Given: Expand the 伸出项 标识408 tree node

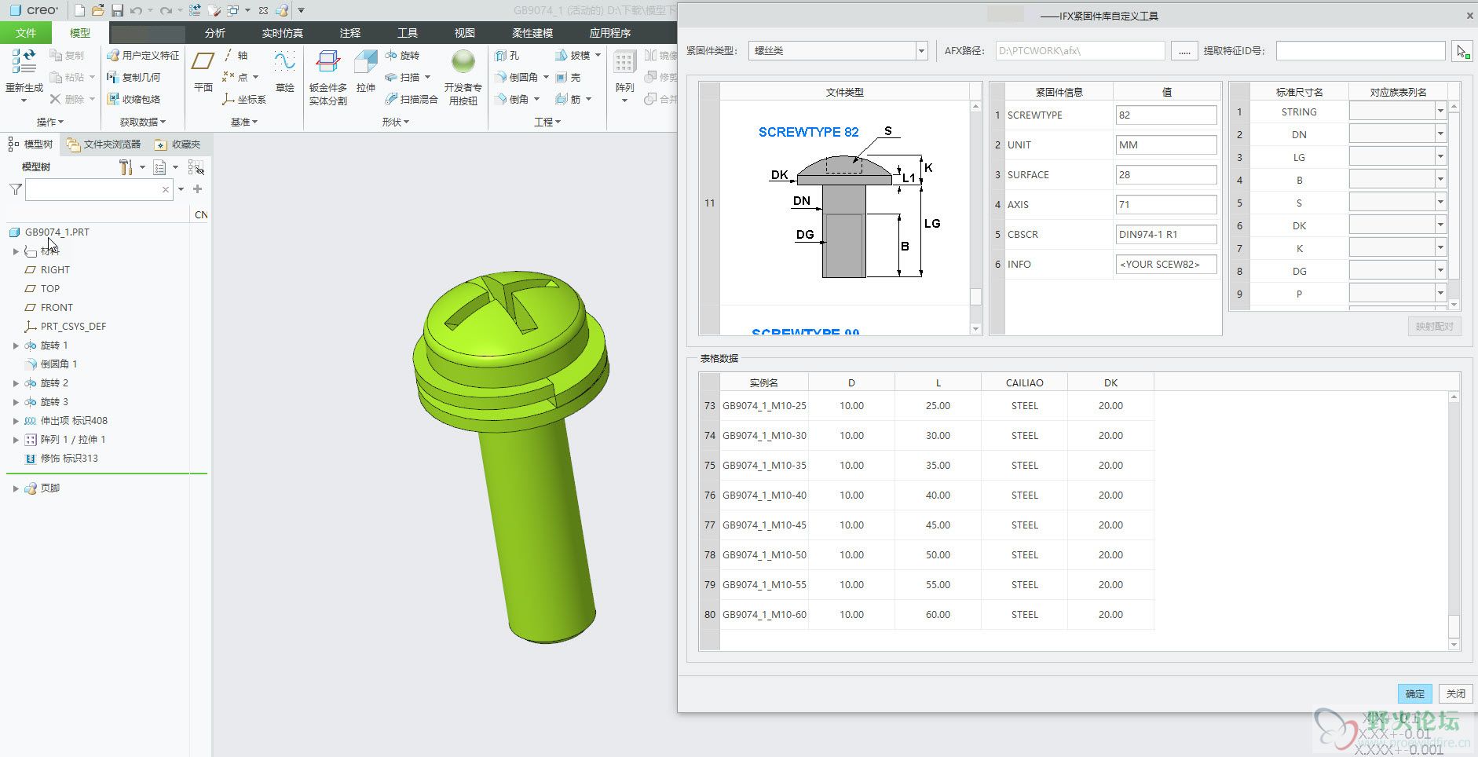Looking at the screenshot, I should pyautogui.click(x=16, y=421).
